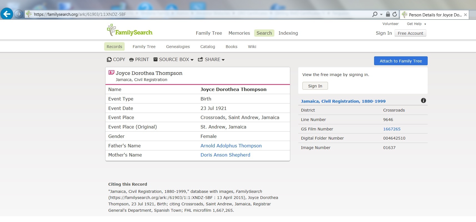Open father Arnold Adolphus Thompson link
The height and width of the screenshot is (222, 476).
click(231, 146)
